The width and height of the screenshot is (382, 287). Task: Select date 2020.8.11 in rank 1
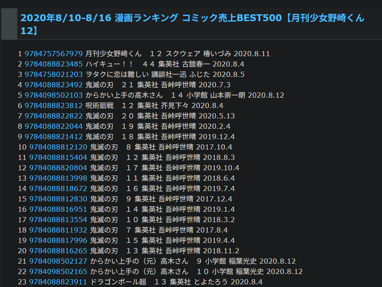(x=252, y=54)
